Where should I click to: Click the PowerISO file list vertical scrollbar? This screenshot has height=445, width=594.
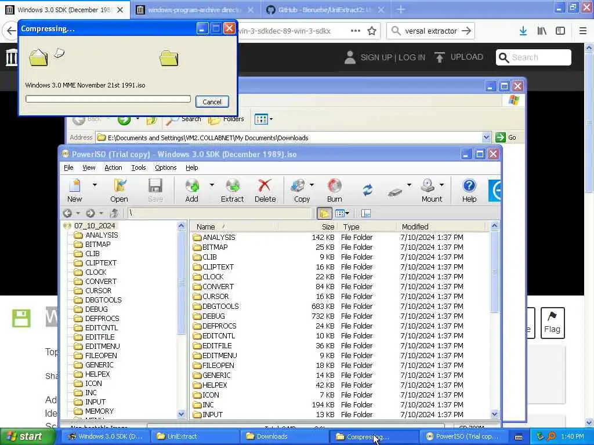click(494, 320)
